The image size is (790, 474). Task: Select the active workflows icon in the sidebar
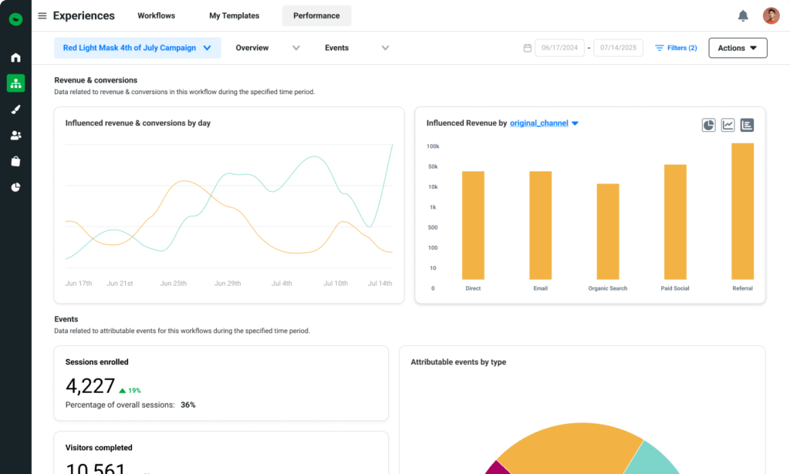(15, 82)
